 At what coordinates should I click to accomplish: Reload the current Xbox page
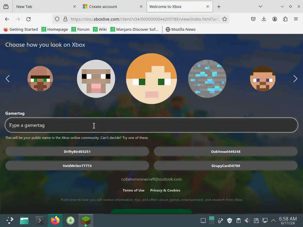pyautogui.click(x=28, y=19)
